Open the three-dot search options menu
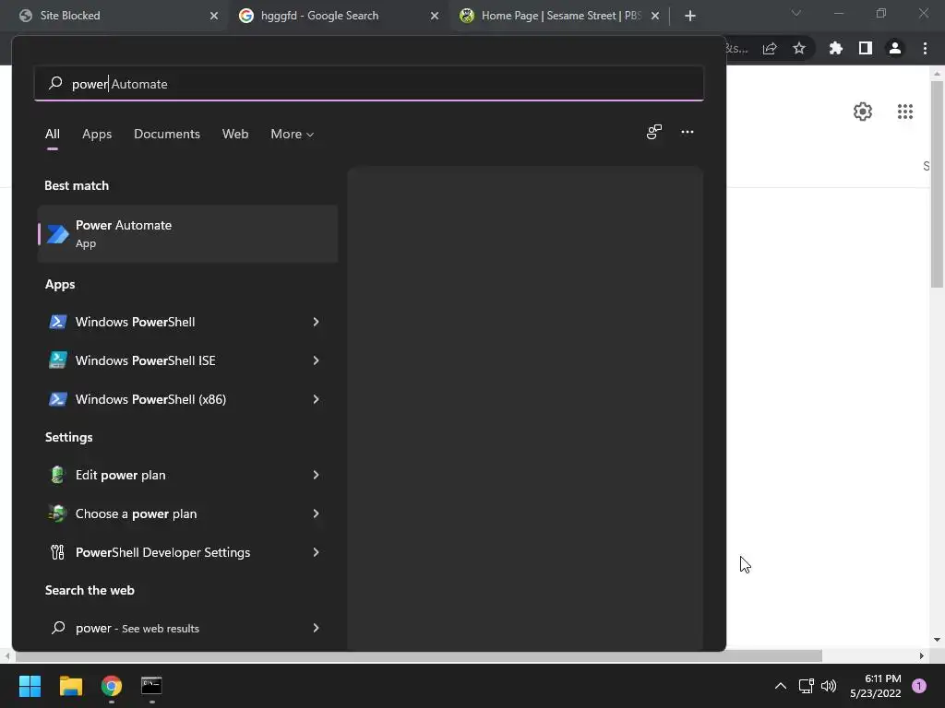The image size is (945, 708). pos(687,132)
